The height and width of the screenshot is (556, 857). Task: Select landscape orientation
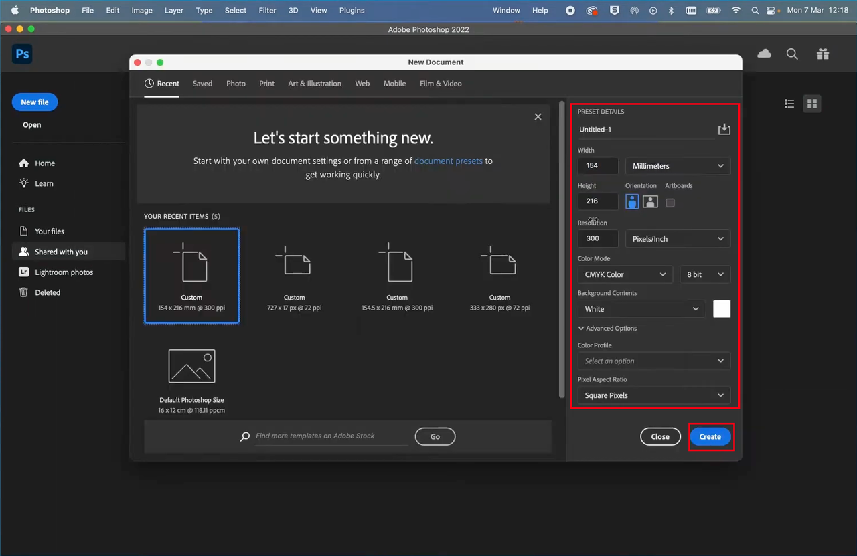650,201
